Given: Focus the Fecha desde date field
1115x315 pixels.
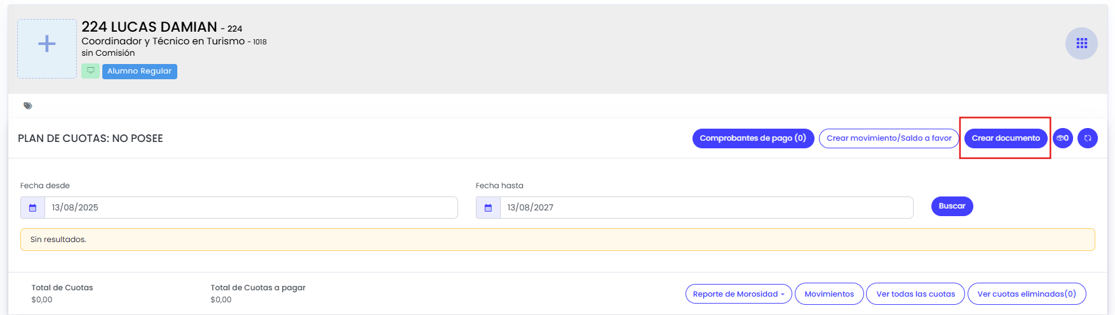Looking at the screenshot, I should tap(251, 208).
